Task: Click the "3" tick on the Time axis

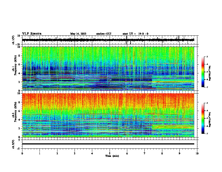Action: pyautogui.click(x=75, y=153)
